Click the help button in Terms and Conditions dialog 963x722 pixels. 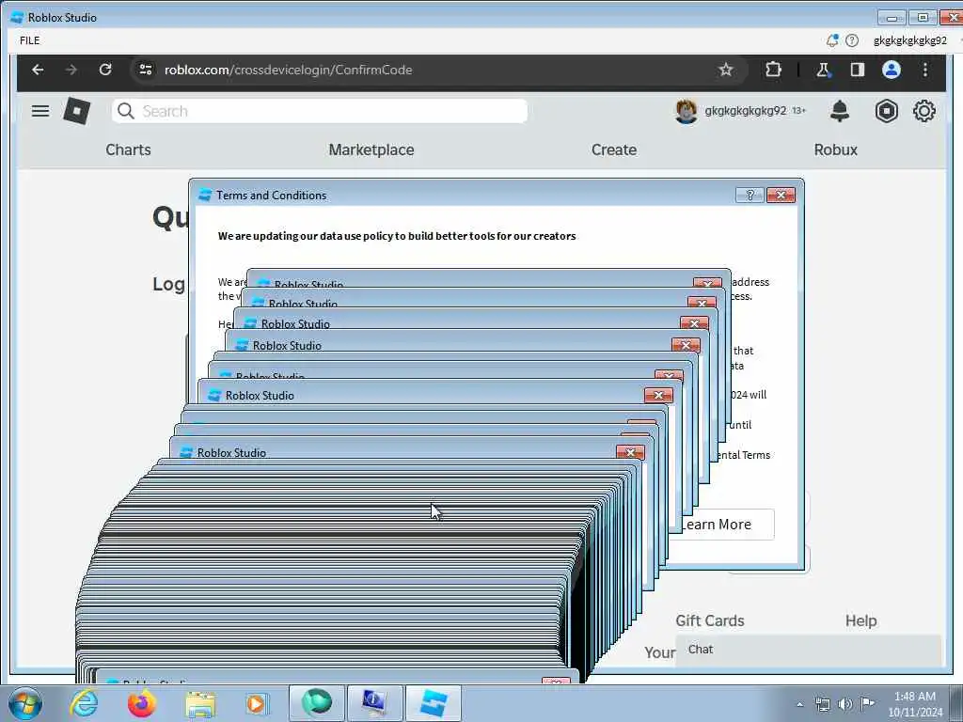pyautogui.click(x=750, y=196)
